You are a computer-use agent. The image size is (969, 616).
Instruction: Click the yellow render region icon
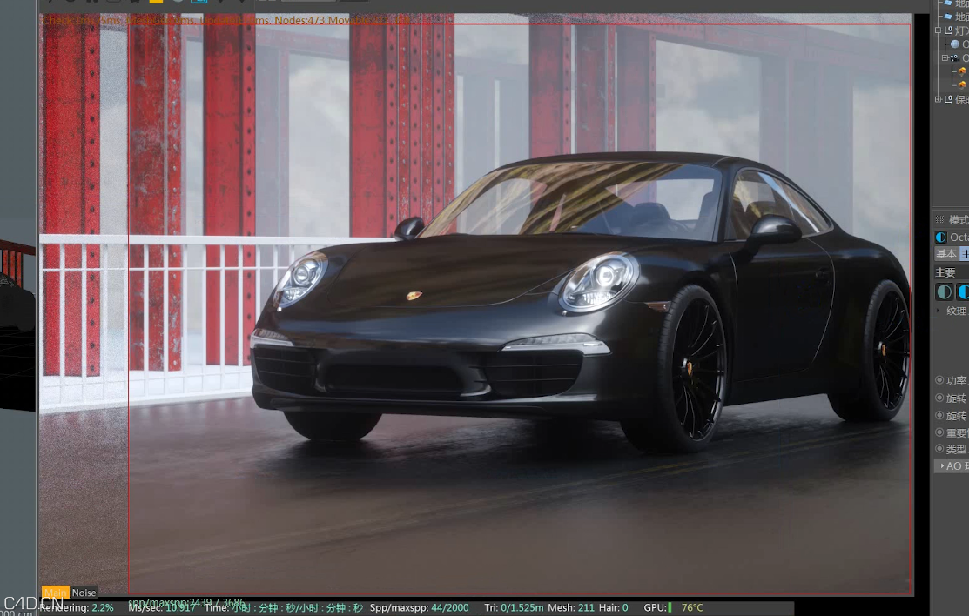tap(156, 3)
